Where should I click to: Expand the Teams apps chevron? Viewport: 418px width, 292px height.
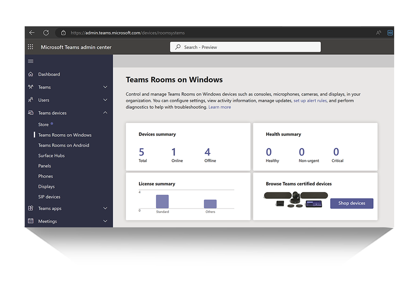[x=105, y=208]
